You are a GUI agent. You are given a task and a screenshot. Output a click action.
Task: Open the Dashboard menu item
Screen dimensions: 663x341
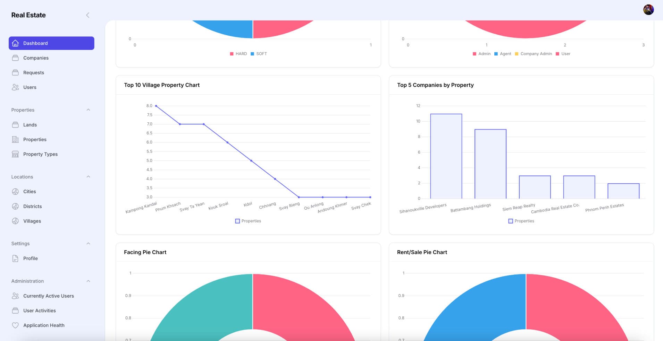click(51, 43)
